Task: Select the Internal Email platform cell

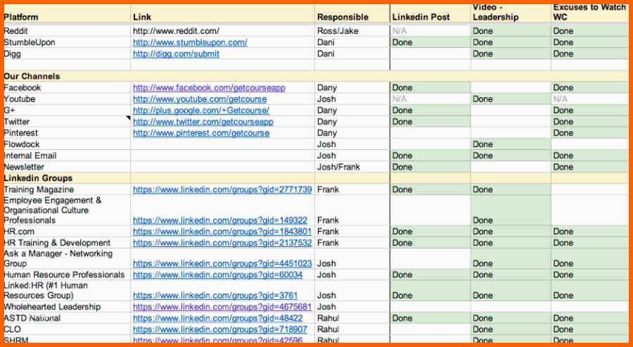Action: 67,156
